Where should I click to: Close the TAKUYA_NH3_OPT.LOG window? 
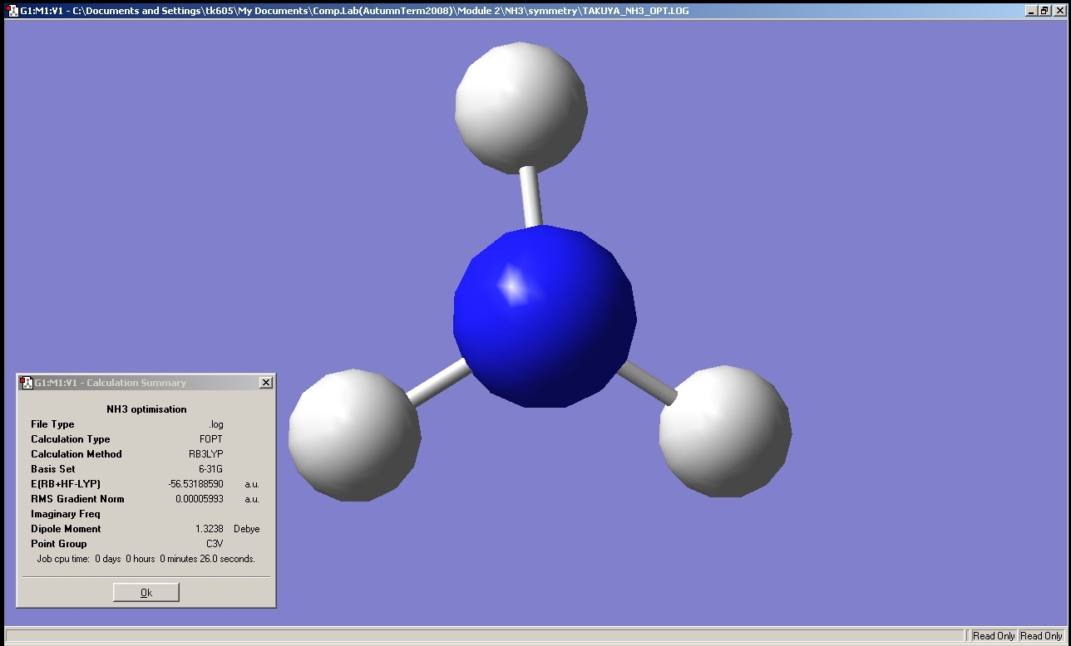(x=1059, y=11)
